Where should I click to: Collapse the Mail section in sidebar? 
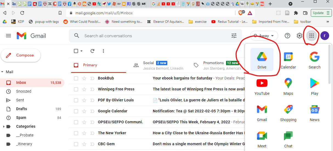point(2,72)
